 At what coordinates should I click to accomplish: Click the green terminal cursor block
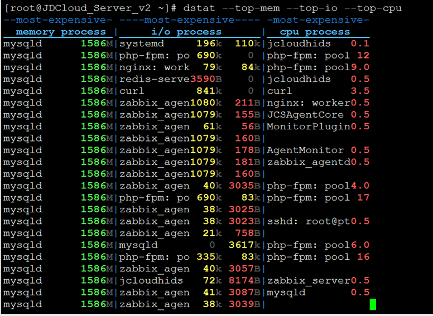pyautogui.click(x=373, y=304)
